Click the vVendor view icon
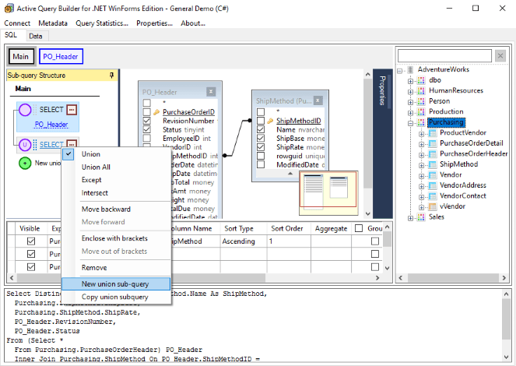Screen dimensions: 516x366 point(433,206)
